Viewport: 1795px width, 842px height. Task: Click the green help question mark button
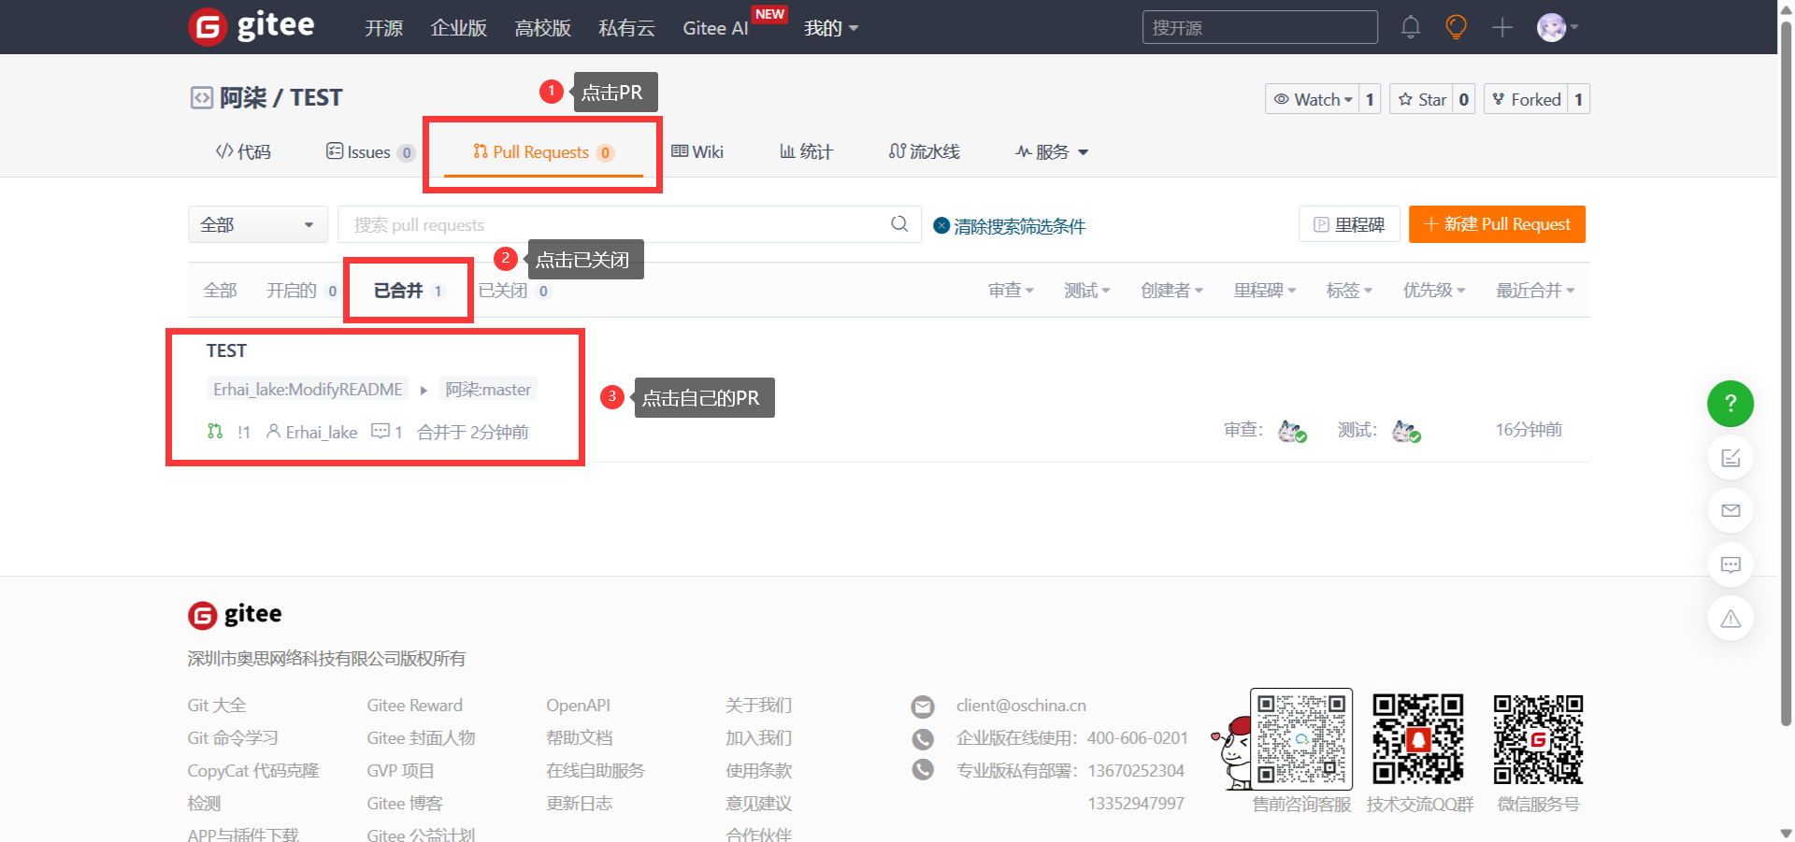[x=1730, y=404]
